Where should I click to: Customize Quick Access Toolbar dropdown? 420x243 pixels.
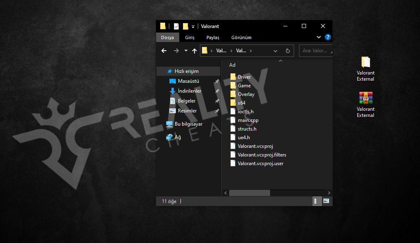coord(193,26)
